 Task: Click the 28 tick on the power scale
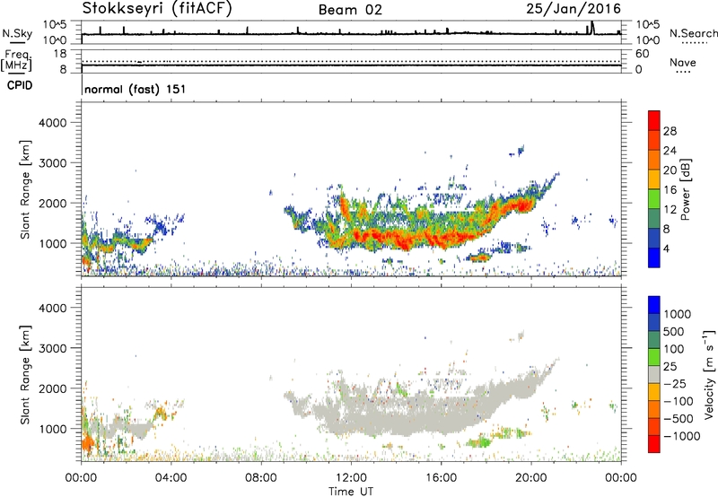point(670,131)
